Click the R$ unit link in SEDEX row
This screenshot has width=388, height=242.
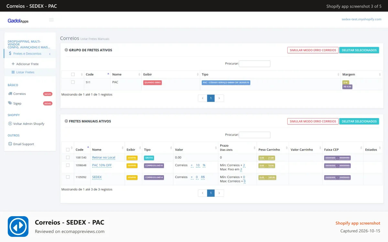(203, 177)
